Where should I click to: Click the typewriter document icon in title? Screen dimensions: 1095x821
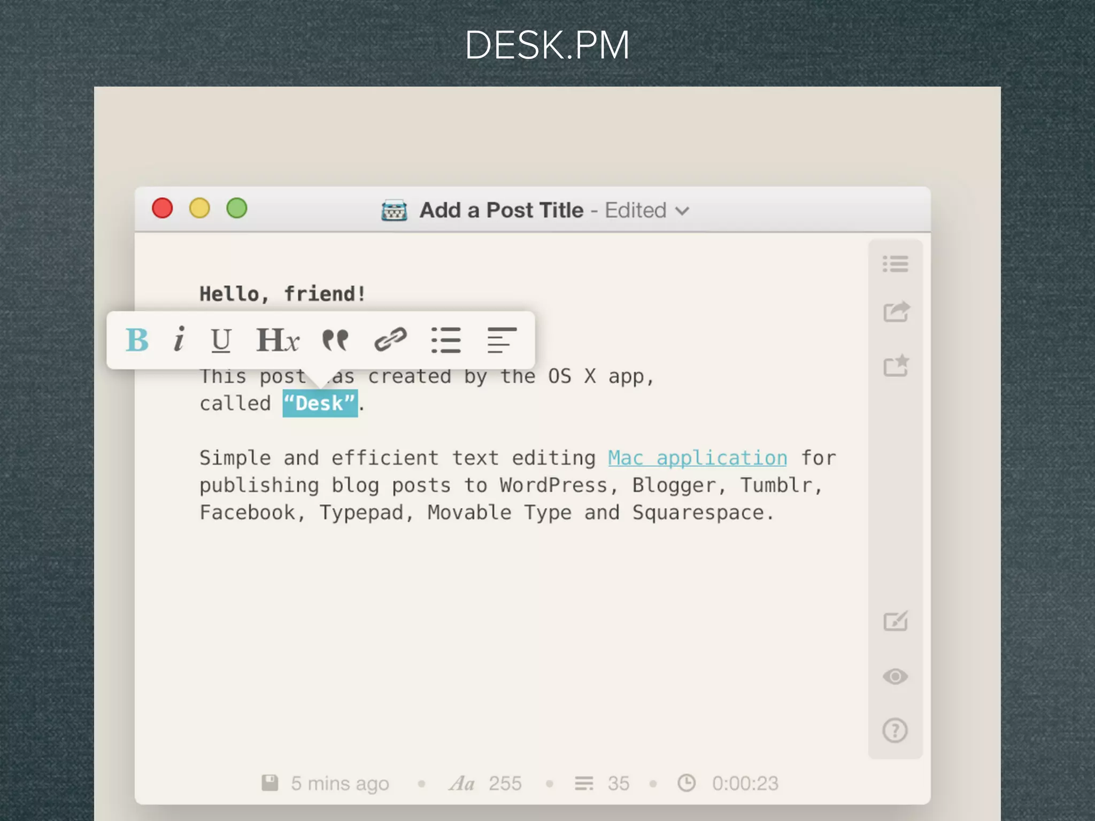click(394, 210)
